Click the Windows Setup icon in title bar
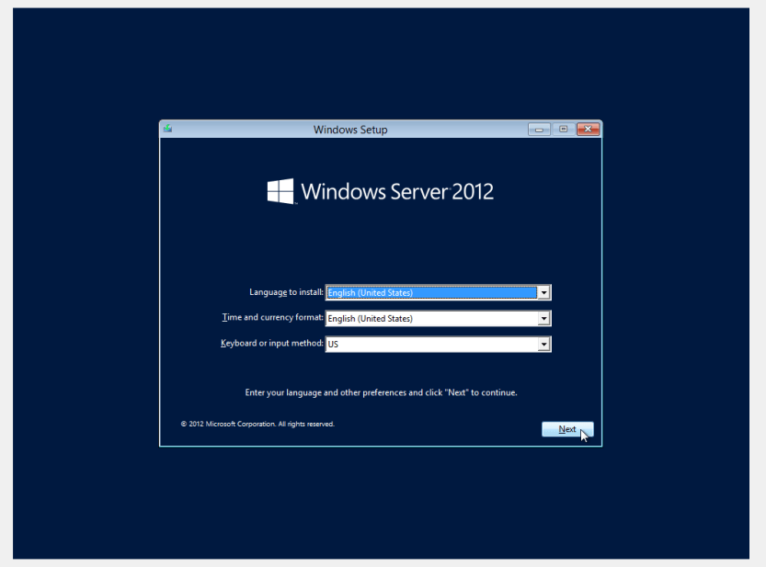This screenshot has width=766, height=567. click(167, 129)
